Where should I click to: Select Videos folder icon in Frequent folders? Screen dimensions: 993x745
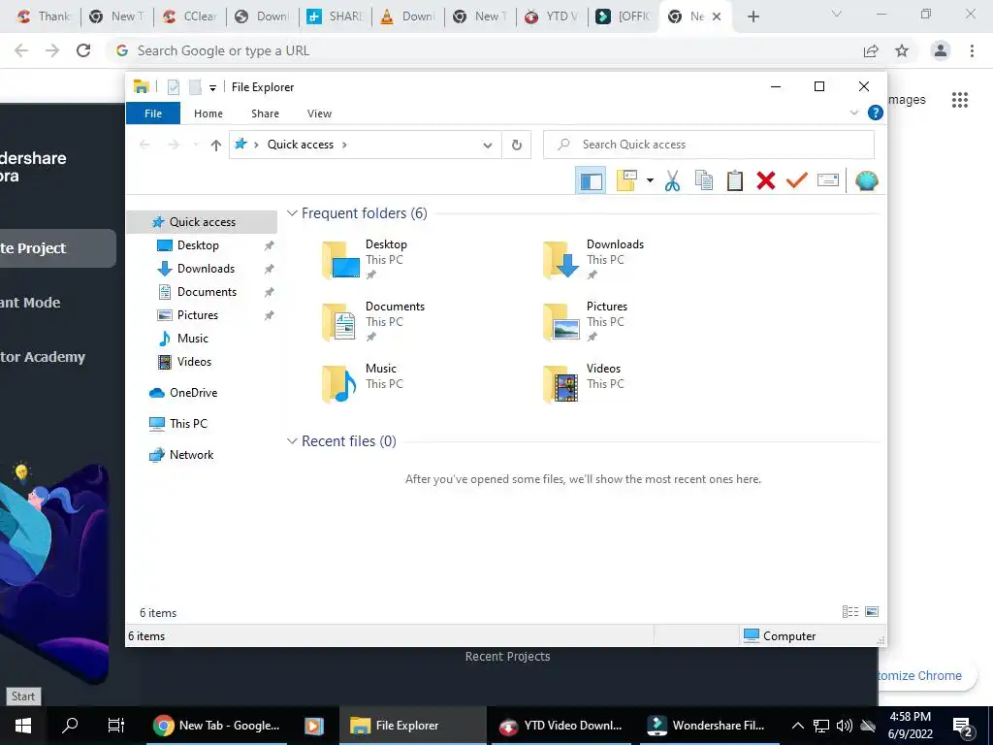point(561,384)
